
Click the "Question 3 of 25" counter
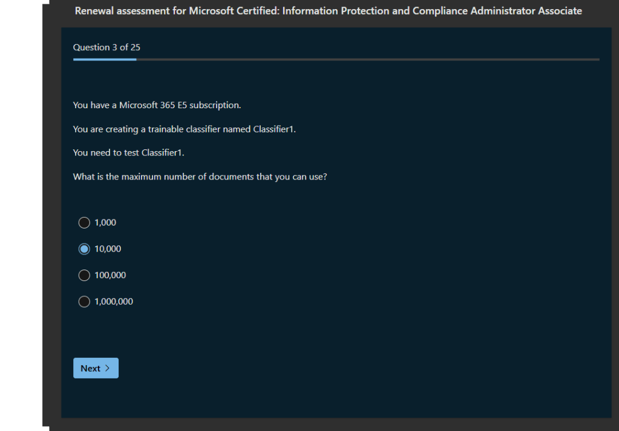point(106,47)
